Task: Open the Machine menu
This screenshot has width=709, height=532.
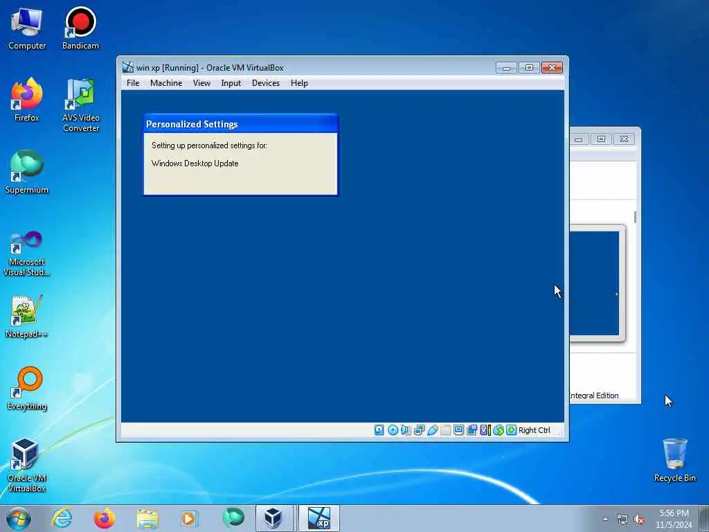Action: pos(166,83)
